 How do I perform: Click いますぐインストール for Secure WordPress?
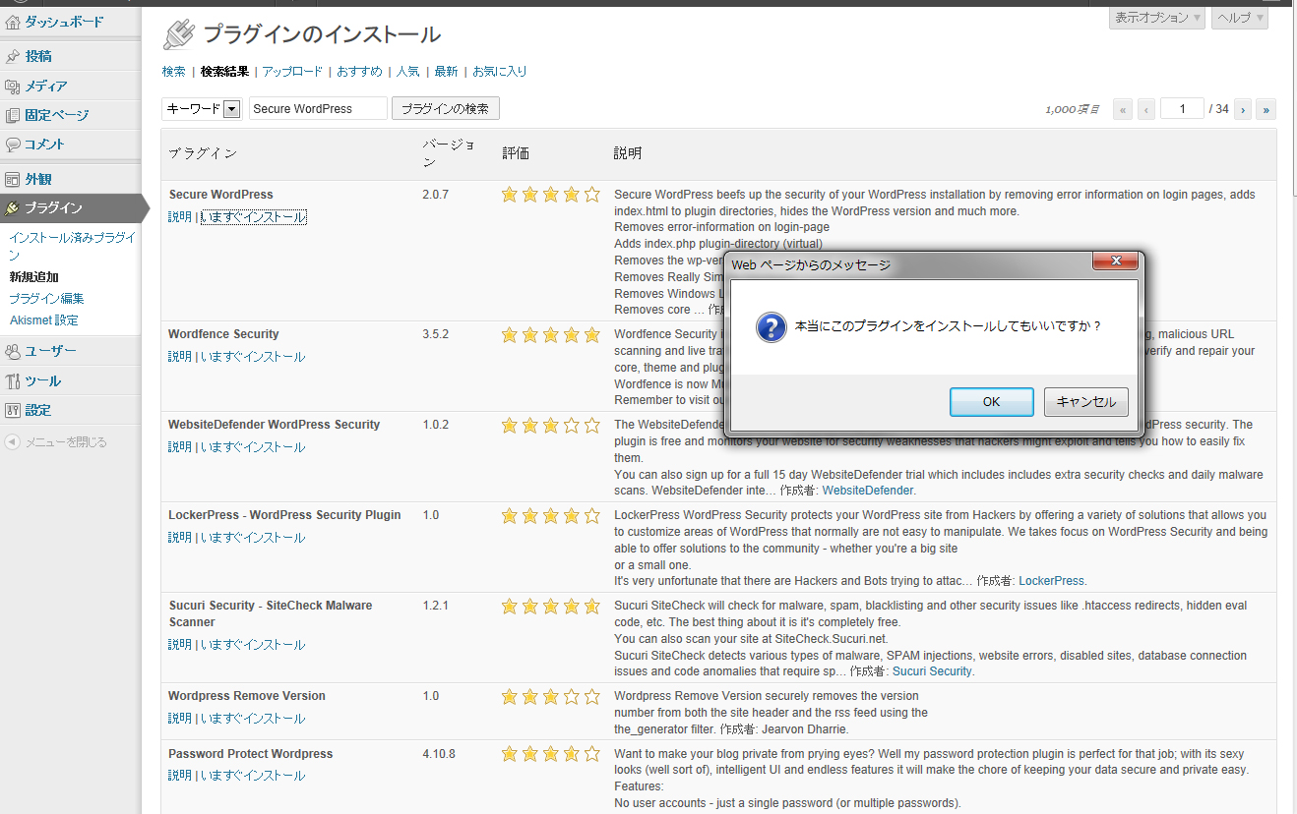(x=253, y=217)
